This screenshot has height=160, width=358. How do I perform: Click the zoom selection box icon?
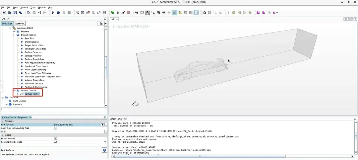pyautogui.click(x=153, y=13)
